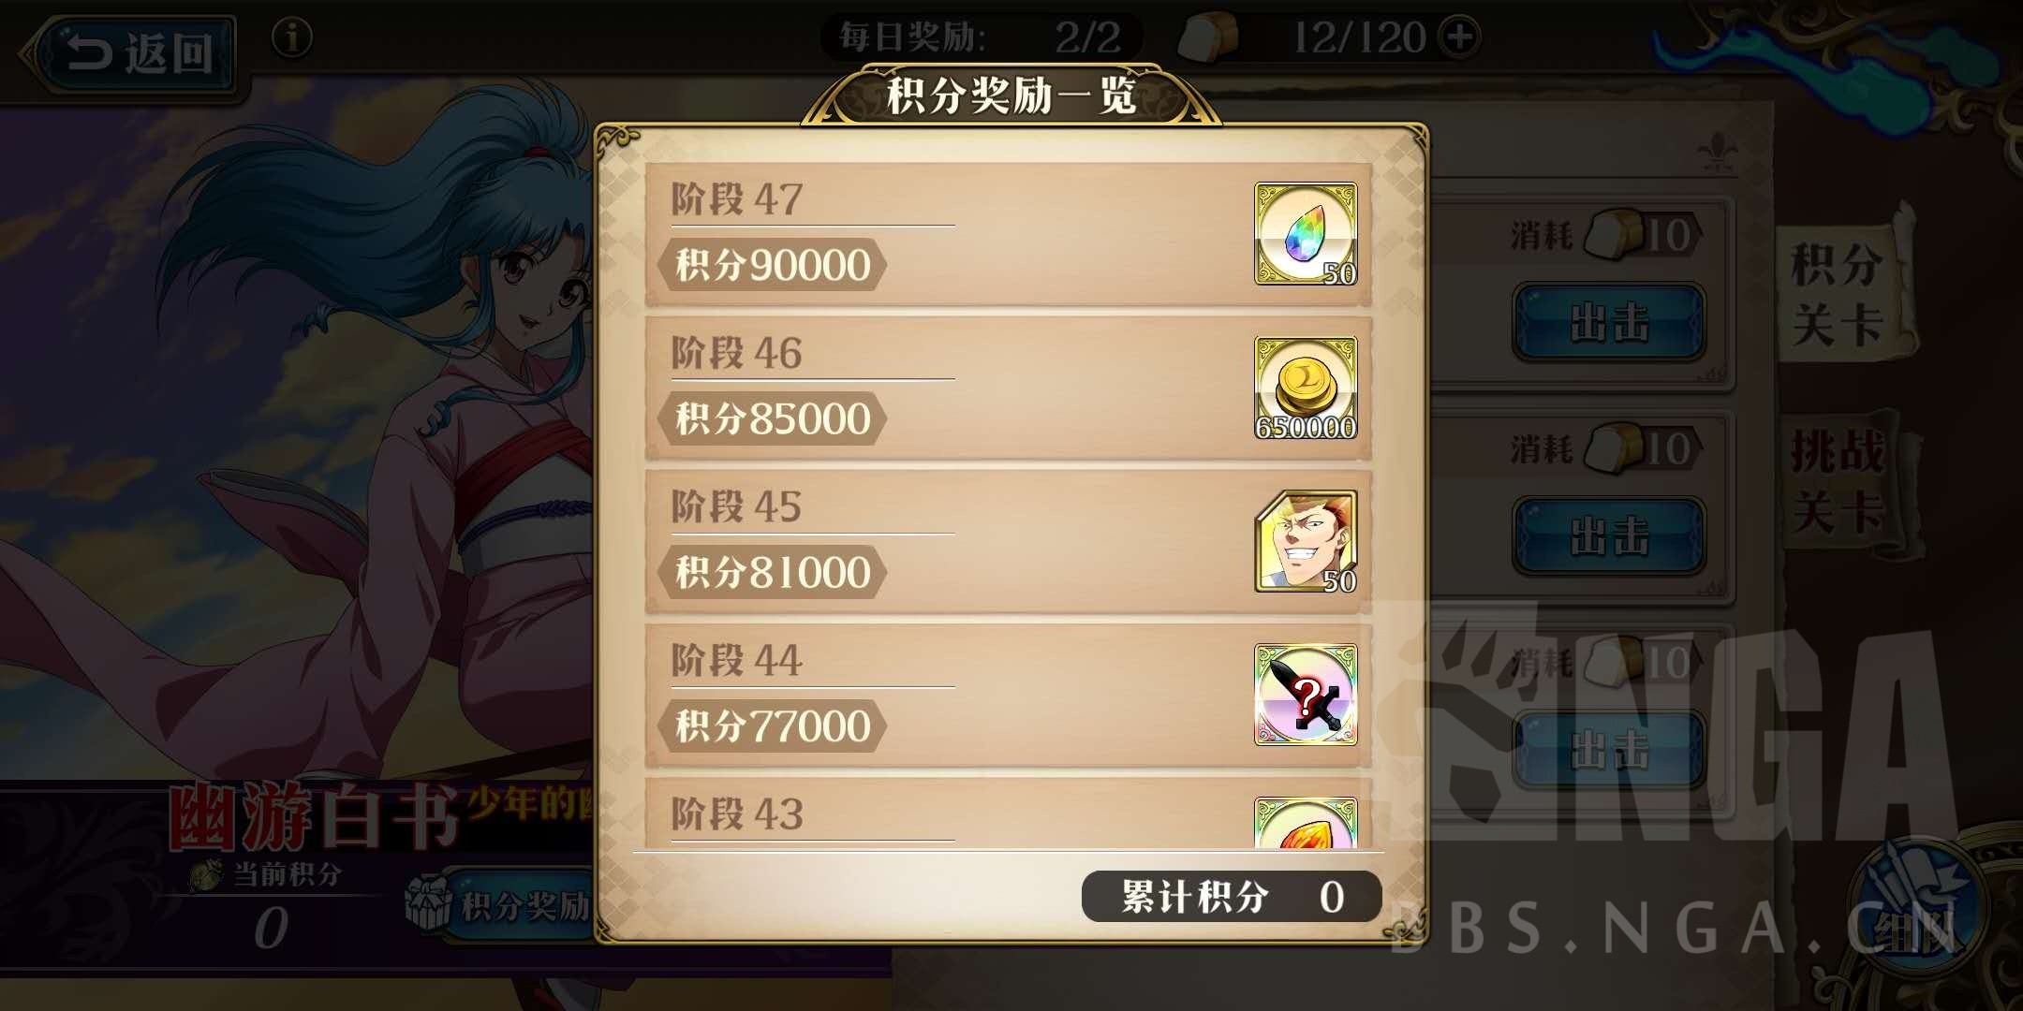Tap the character portrait reward in stage 45
Viewport: 2023px width, 1011px height.
pos(1306,541)
